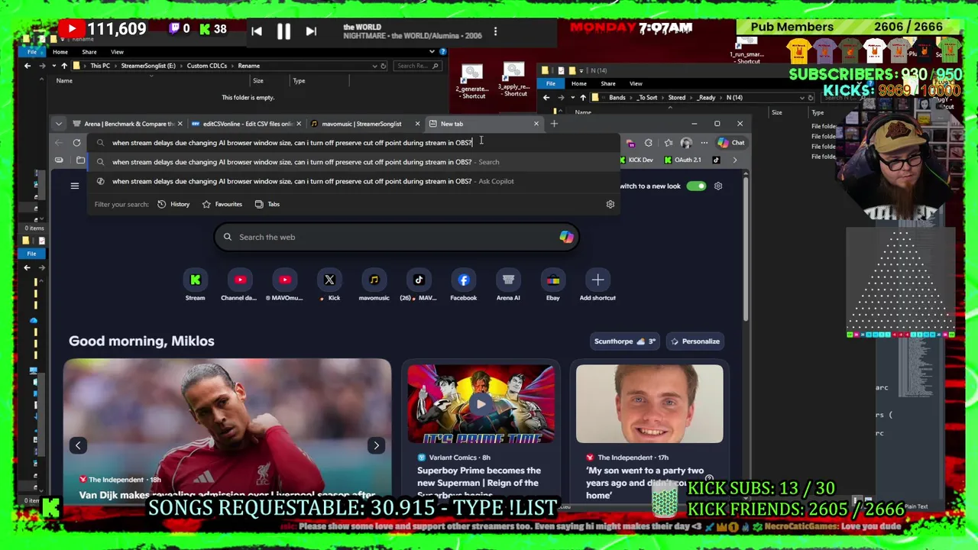The width and height of the screenshot is (978, 550).
Task: Switch to the editCSVonline tab
Action: pos(246,124)
